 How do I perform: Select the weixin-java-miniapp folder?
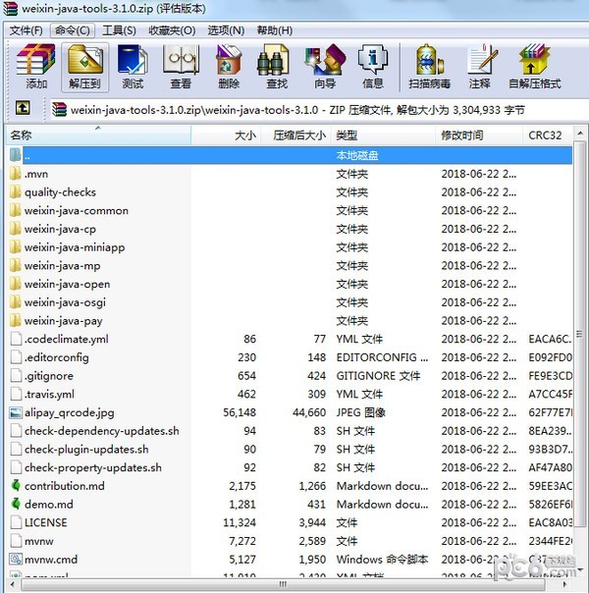coord(74,247)
